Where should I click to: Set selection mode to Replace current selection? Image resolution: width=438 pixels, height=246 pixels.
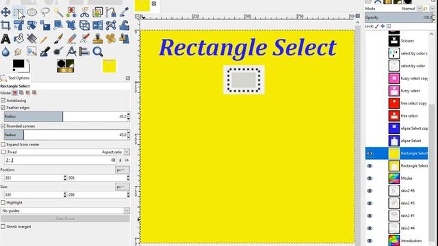(15, 93)
